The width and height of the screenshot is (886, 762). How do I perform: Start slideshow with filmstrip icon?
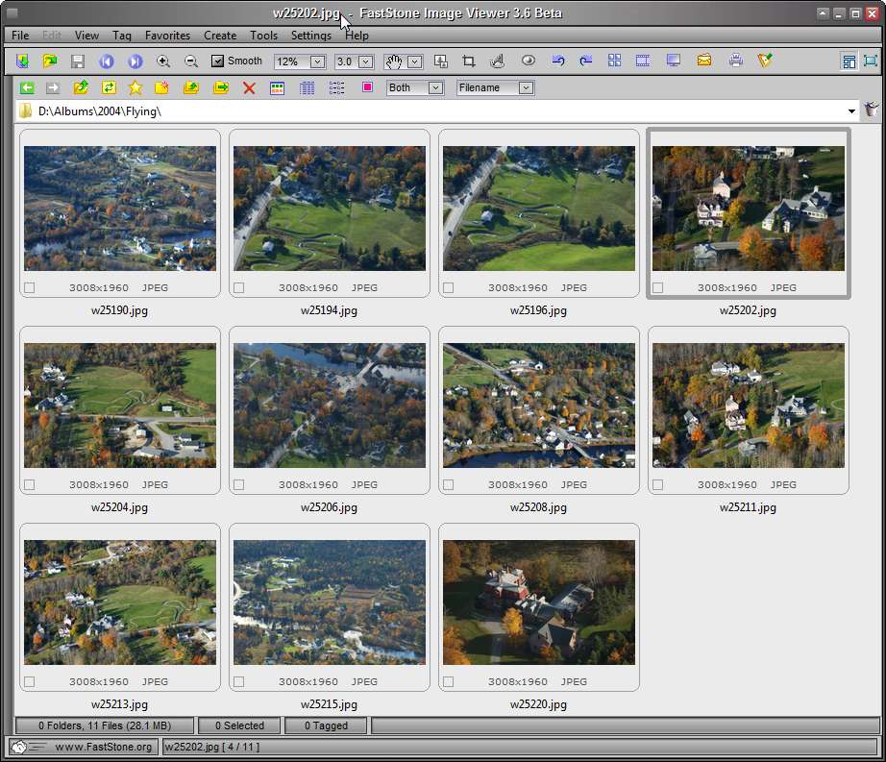click(643, 61)
